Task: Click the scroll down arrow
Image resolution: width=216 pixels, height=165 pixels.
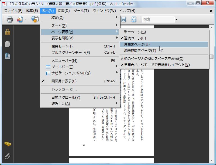Action: (x=211, y=161)
